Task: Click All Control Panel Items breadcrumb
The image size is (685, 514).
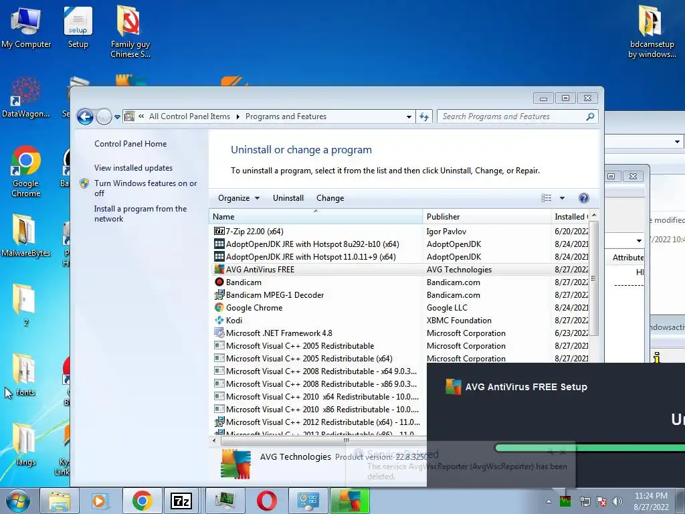Action: click(x=189, y=116)
